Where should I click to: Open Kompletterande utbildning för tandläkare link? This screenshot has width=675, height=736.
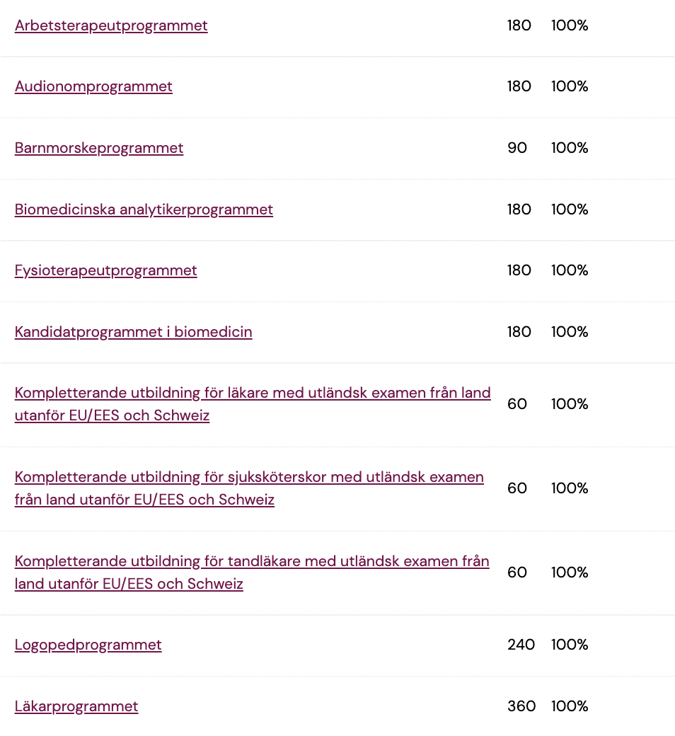pos(252,573)
